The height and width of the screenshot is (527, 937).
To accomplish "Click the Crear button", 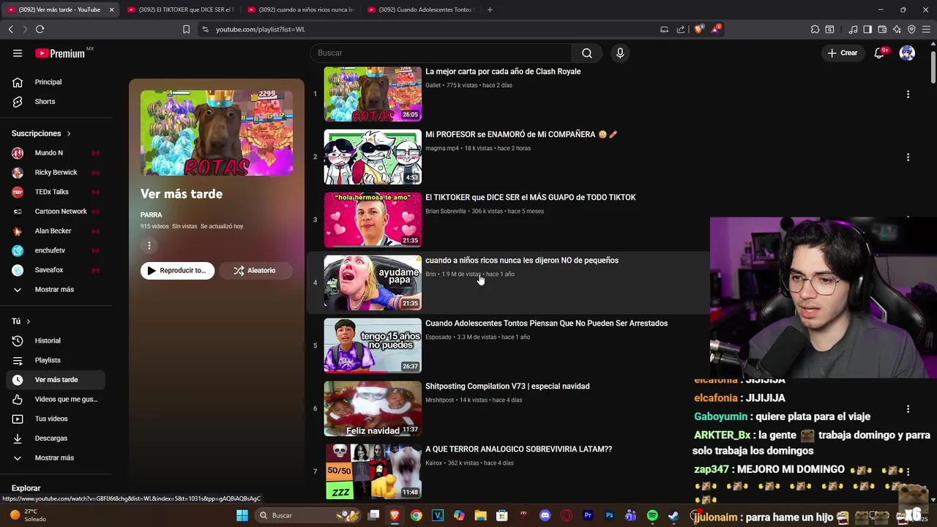I will point(843,53).
